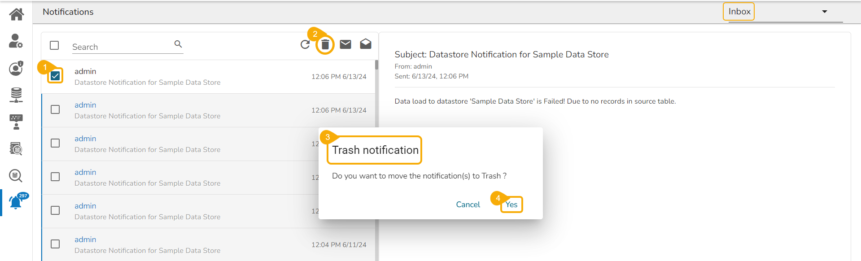Click the notifications Search field

click(121, 47)
